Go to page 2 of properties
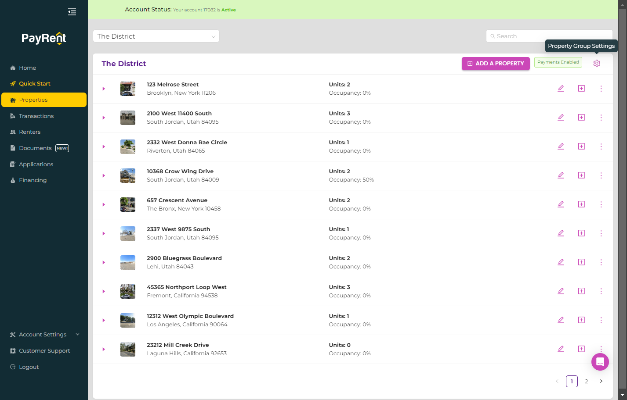This screenshot has height=400, width=627. (586, 382)
